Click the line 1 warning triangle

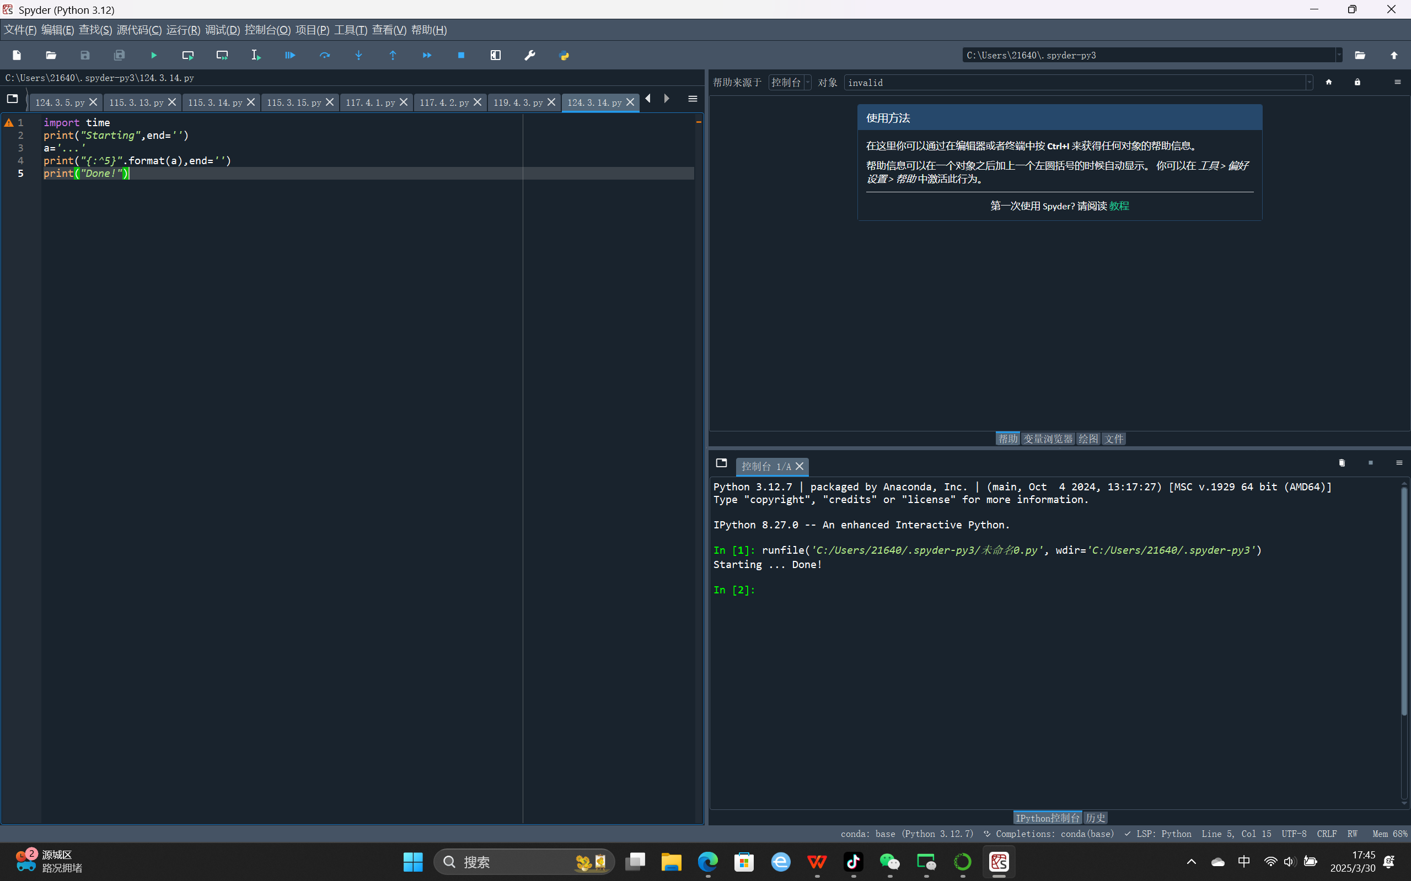(x=9, y=122)
